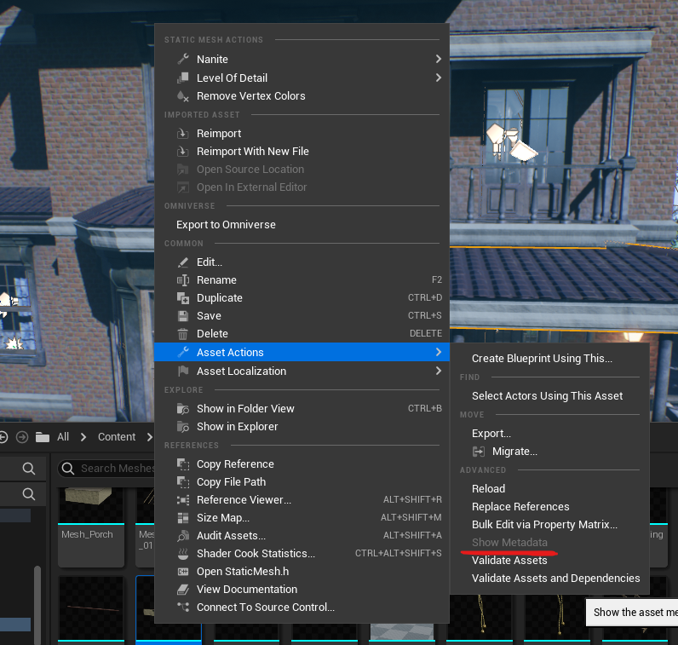
Task: Select Validate Assets and Dependencies
Action: [x=549, y=579]
